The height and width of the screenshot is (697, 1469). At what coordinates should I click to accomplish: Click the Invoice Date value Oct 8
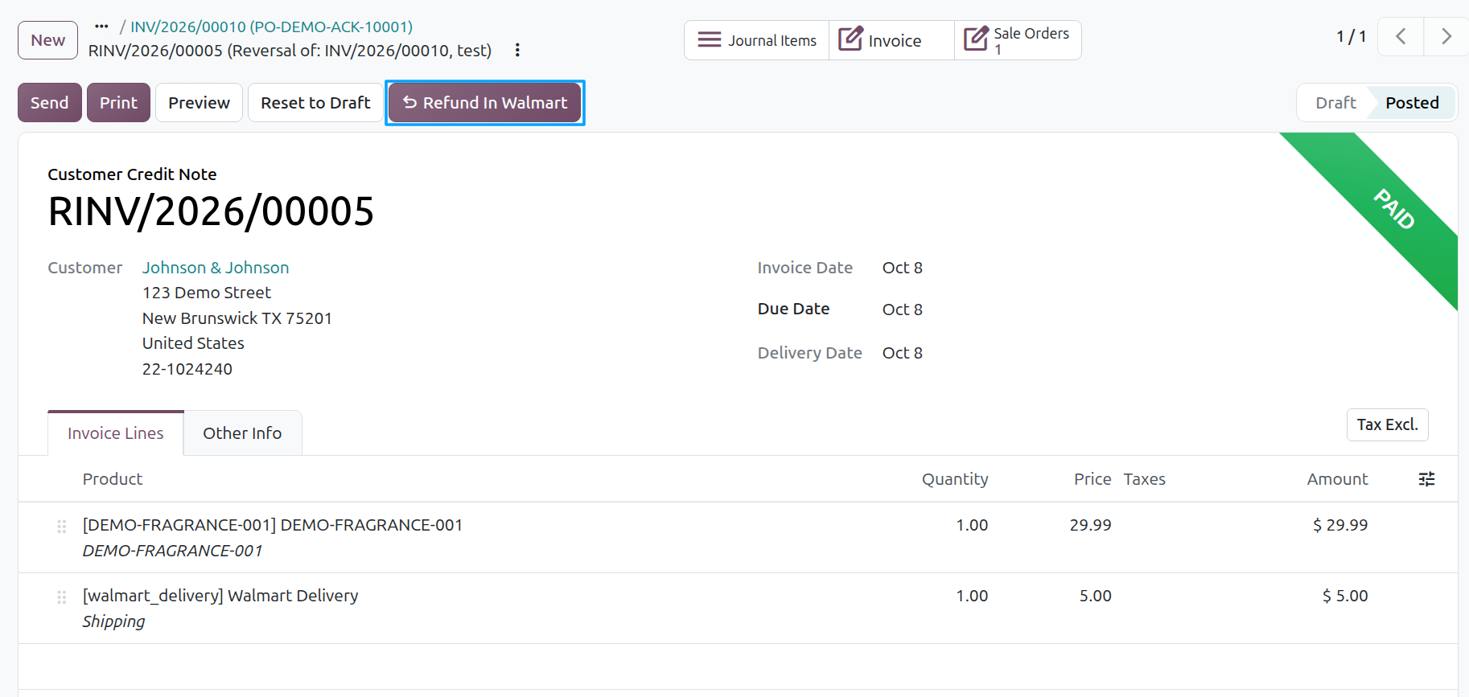pyautogui.click(x=903, y=268)
